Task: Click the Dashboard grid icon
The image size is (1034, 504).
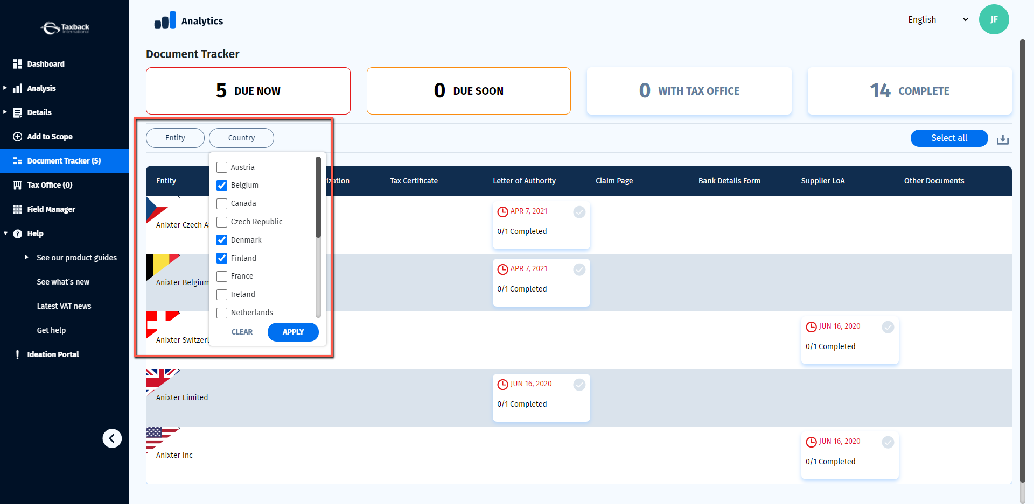Action: click(x=18, y=64)
